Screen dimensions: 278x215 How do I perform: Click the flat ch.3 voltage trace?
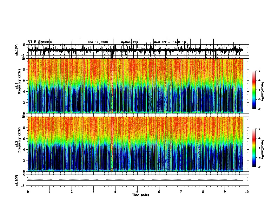pyautogui.click(x=135, y=180)
